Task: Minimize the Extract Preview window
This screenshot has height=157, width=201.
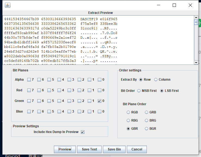Action: (x=159, y=5)
